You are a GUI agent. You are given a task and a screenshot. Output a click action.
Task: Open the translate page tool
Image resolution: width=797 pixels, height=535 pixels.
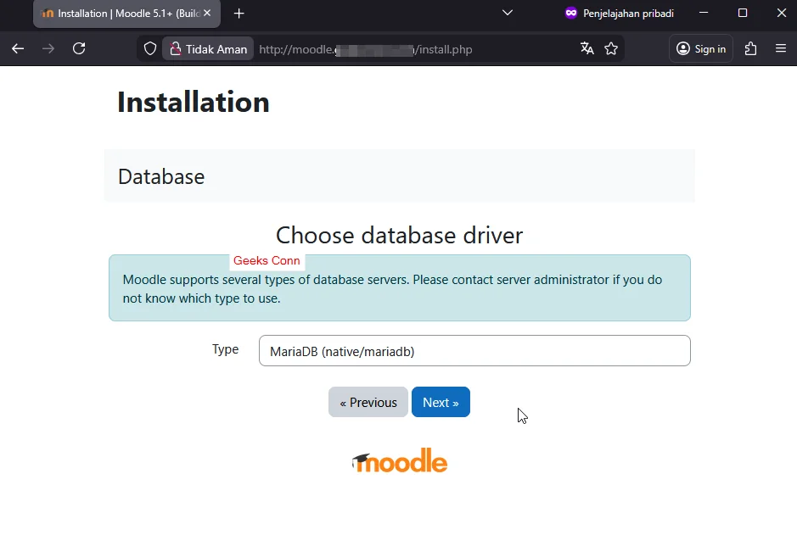click(587, 48)
